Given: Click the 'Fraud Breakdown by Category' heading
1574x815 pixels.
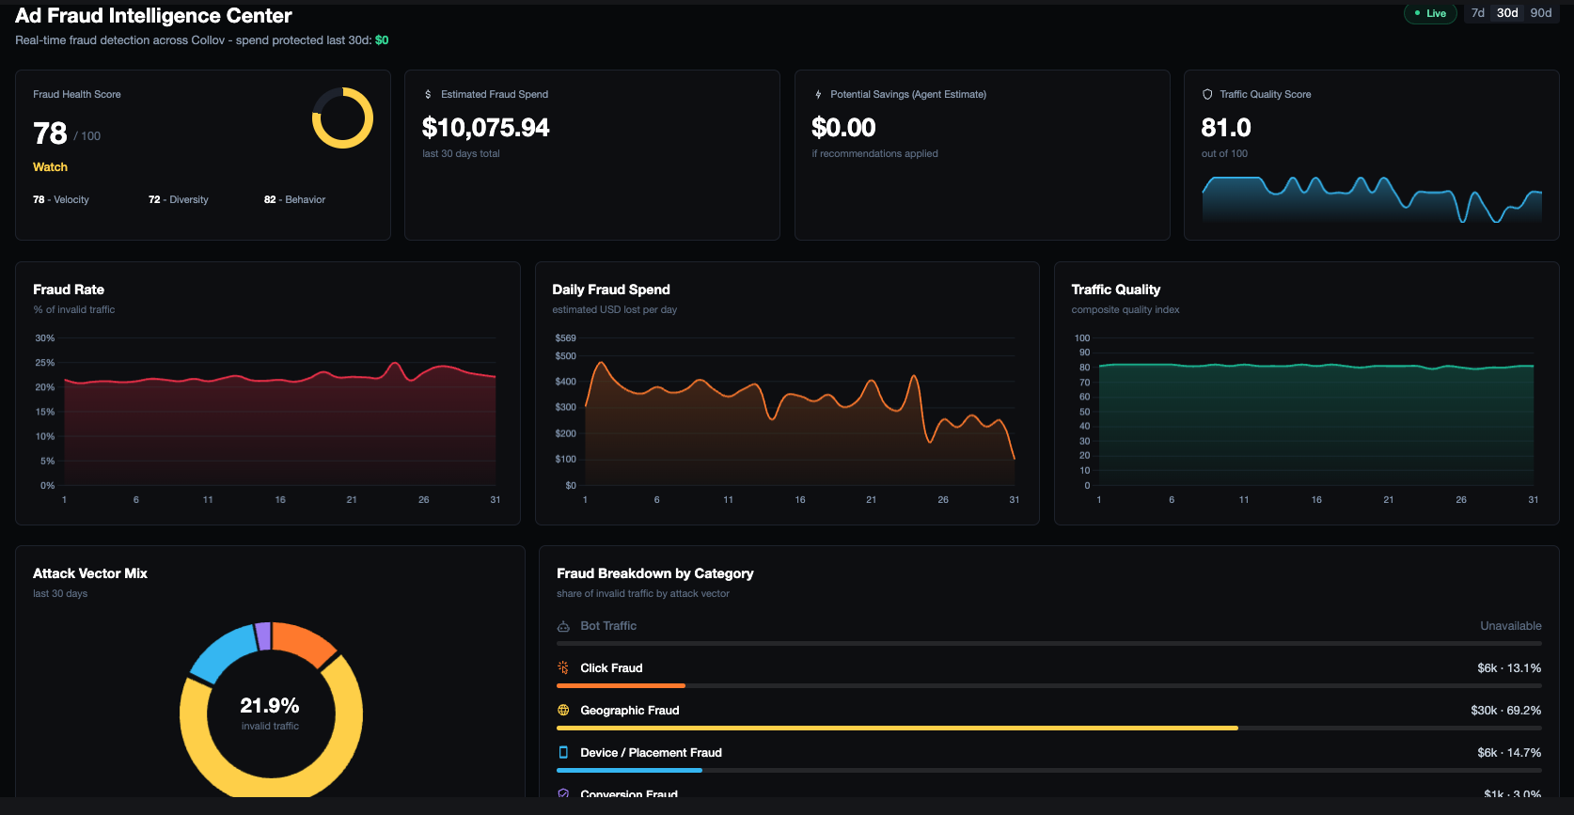Looking at the screenshot, I should tap(655, 573).
